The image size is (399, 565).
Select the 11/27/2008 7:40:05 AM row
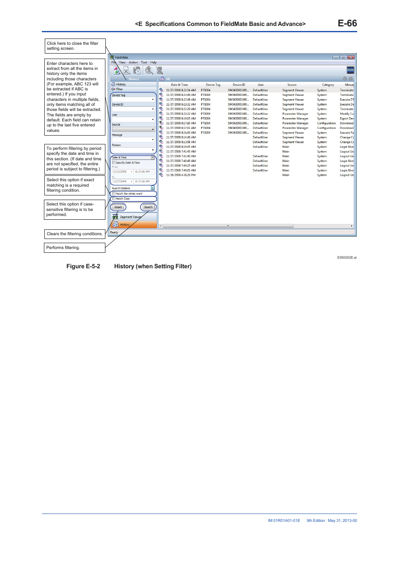(256, 170)
